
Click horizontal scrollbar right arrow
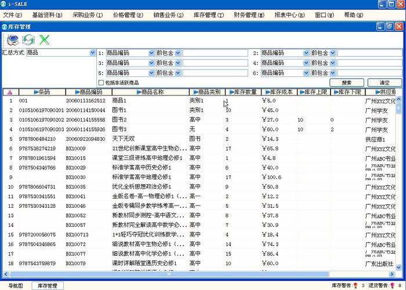tap(391, 274)
